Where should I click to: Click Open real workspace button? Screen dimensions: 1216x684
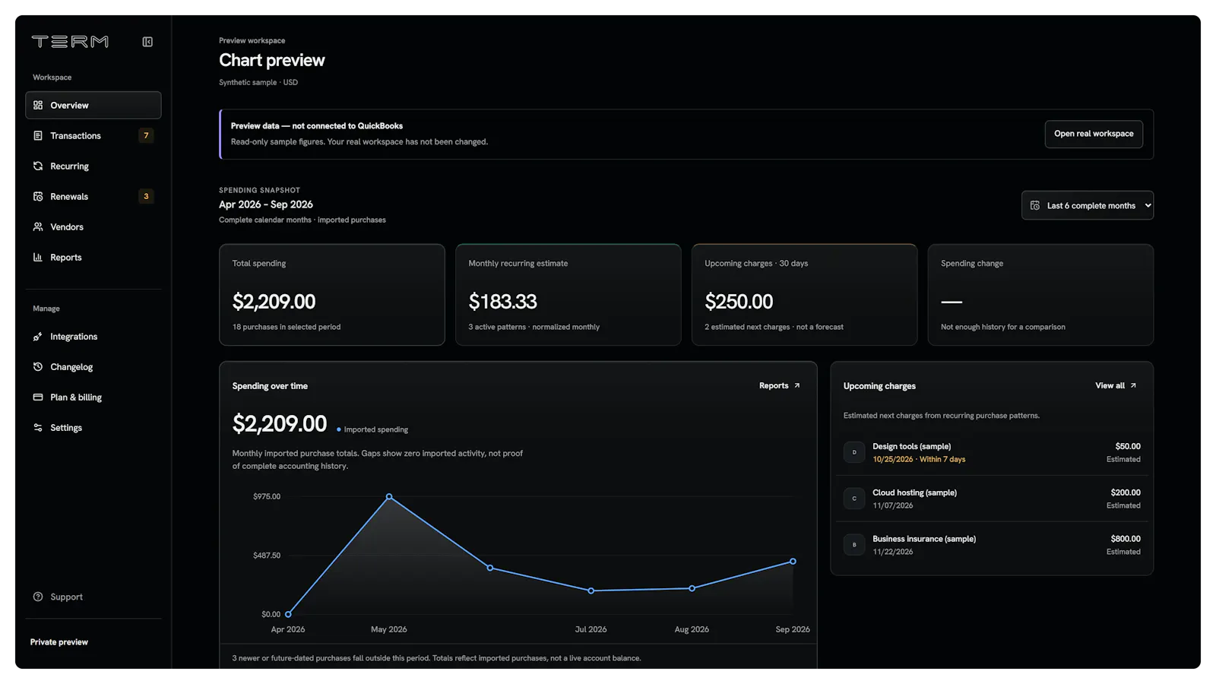pyautogui.click(x=1094, y=134)
